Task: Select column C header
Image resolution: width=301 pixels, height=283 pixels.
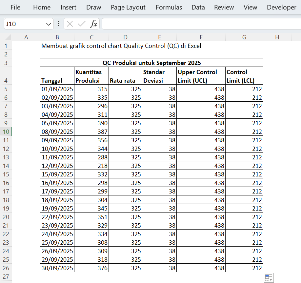Action: (91, 37)
